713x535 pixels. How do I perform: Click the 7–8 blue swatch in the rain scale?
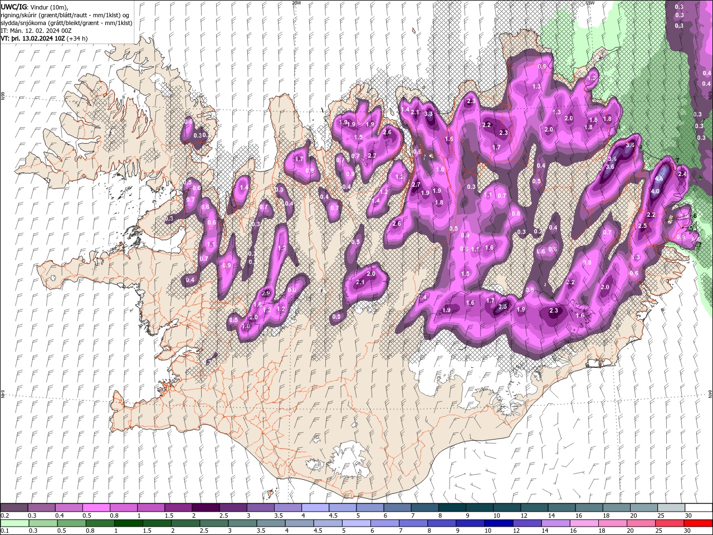[413, 523]
